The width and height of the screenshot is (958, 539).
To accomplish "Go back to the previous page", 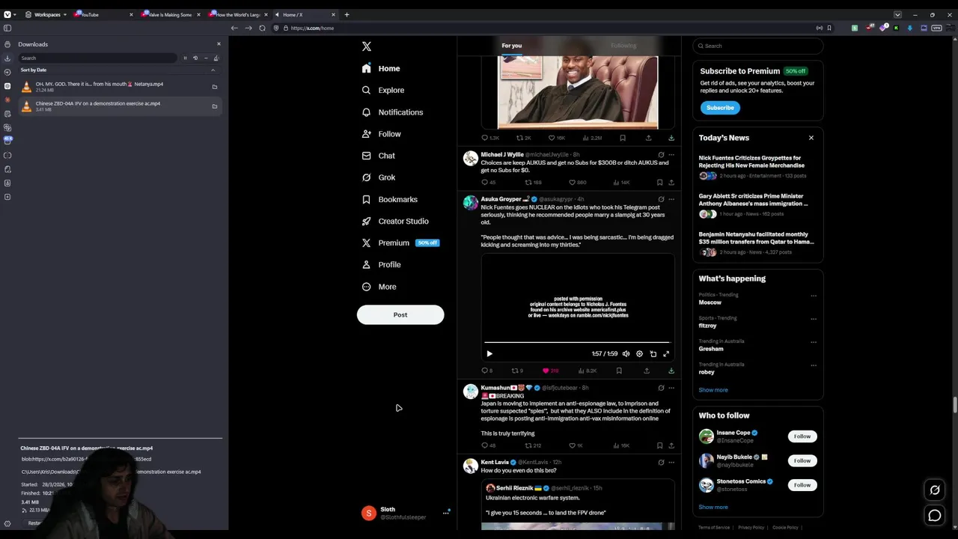I will (234, 28).
